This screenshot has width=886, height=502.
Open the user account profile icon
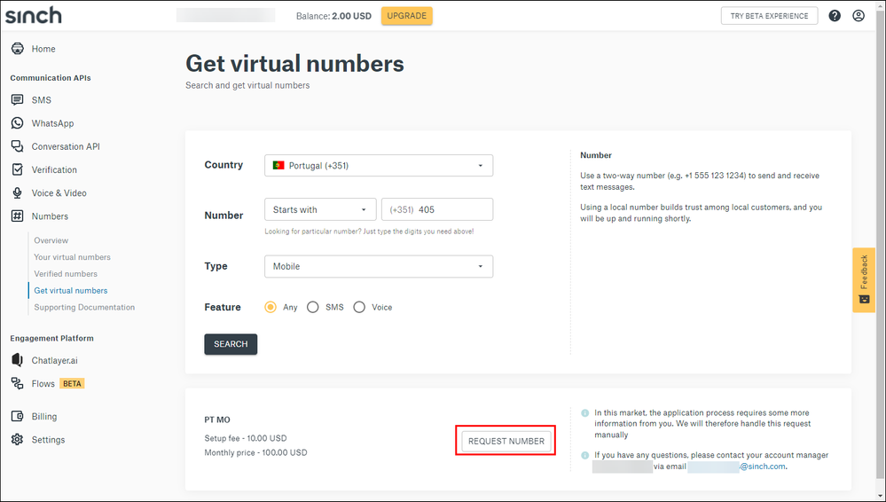click(x=859, y=16)
